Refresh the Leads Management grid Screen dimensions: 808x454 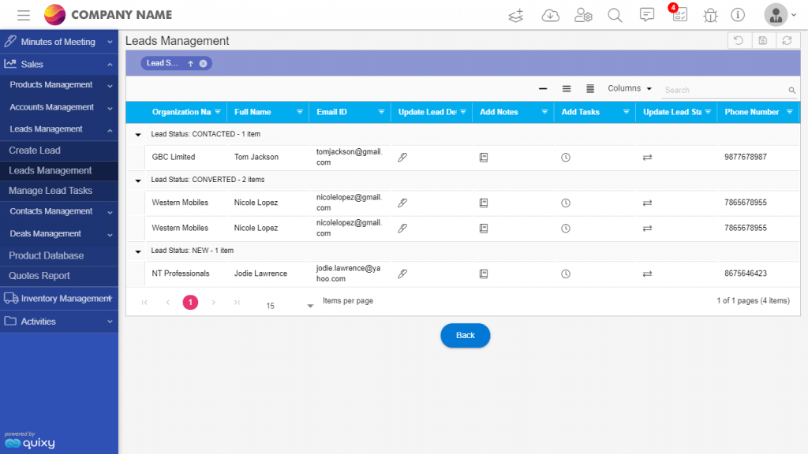[x=787, y=39]
